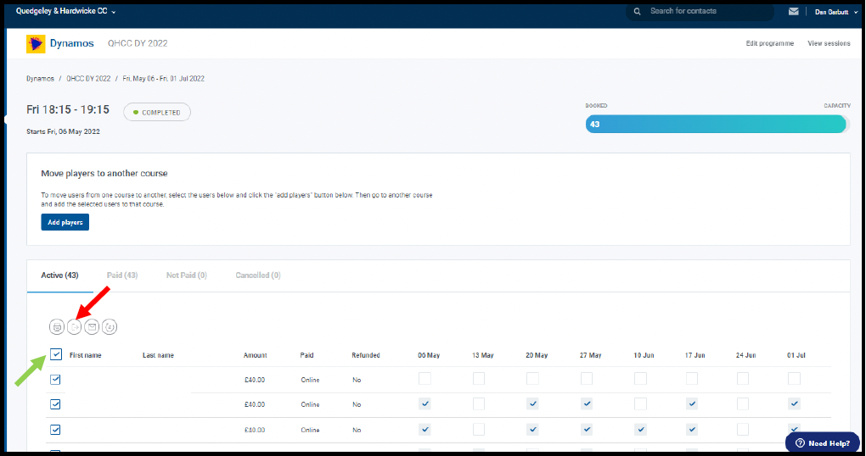This screenshot has height=456, width=866.
Task: Focus the Search for contacts field
Action: click(705, 12)
